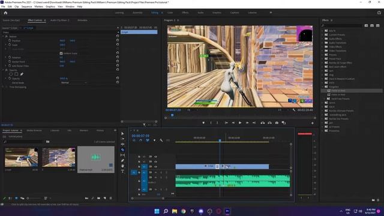The image size is (384, 216).
Task: Click the Program monitor settings wrench
Action: coord(294,110)
